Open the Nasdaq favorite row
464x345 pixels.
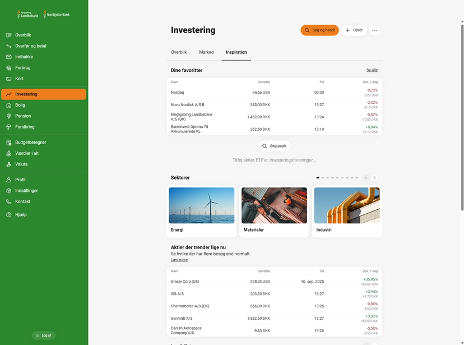point(275,93)
